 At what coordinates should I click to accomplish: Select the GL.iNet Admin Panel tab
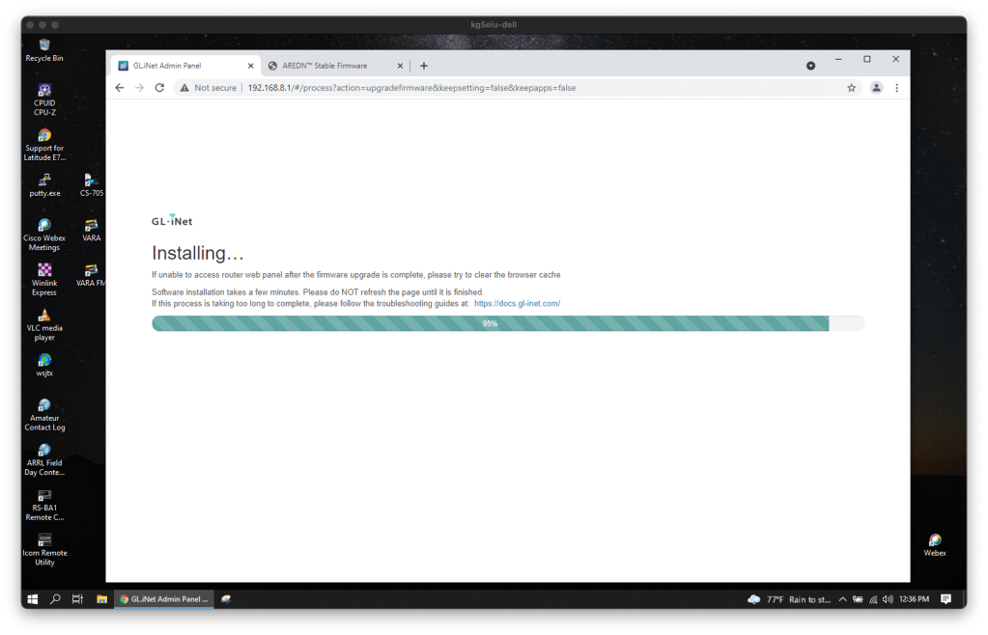pos(181,66)
